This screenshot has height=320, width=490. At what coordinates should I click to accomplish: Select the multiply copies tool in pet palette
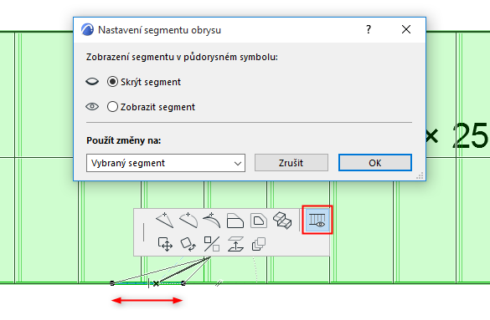(x=259, y=244)
